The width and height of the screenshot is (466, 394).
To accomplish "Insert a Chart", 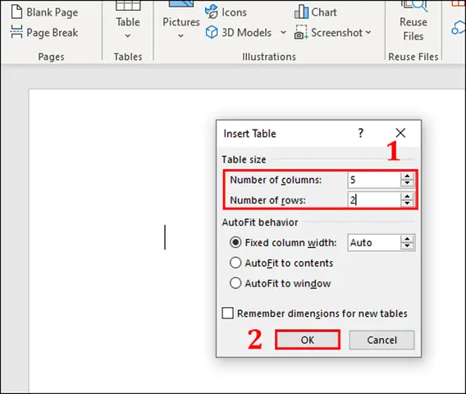I will (315, 12).
